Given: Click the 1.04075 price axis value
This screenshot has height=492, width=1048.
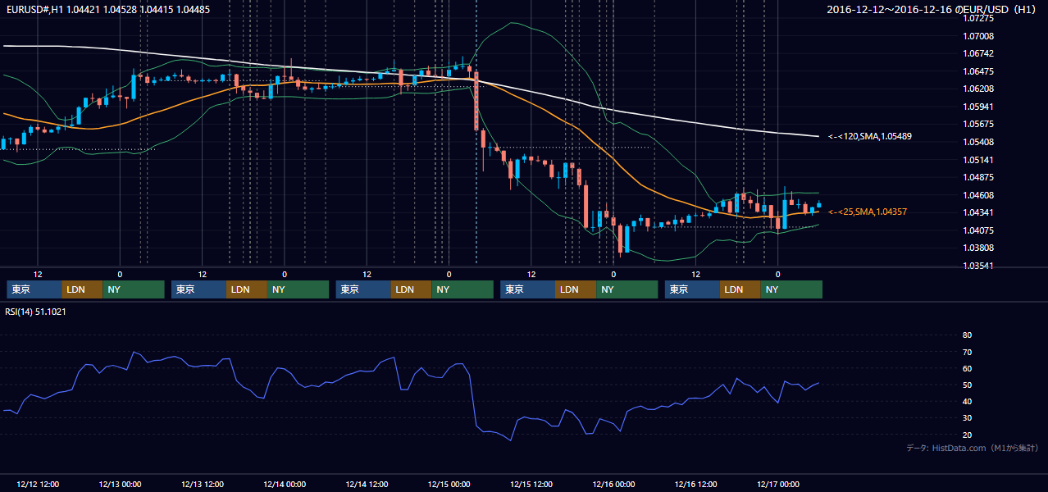Looking at the screenshot, I should 979,230.
